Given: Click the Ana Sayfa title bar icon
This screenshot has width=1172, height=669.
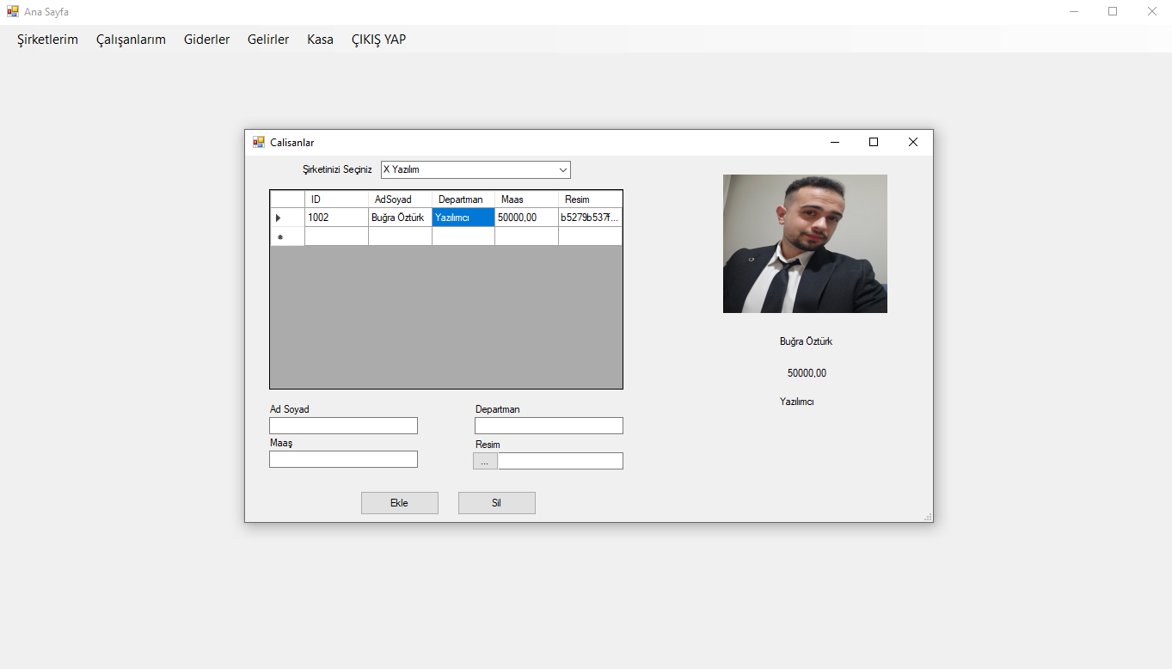Looking at the screenshot, I should pyautogui.click(x=13, y=12).
